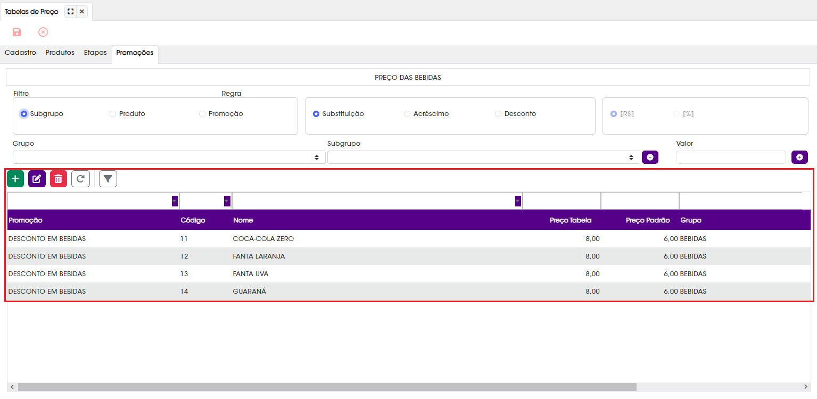Open the Promoção column filter dropdown arrow
The width and height of the screenshot is (817, 399).
click(175, 201)
